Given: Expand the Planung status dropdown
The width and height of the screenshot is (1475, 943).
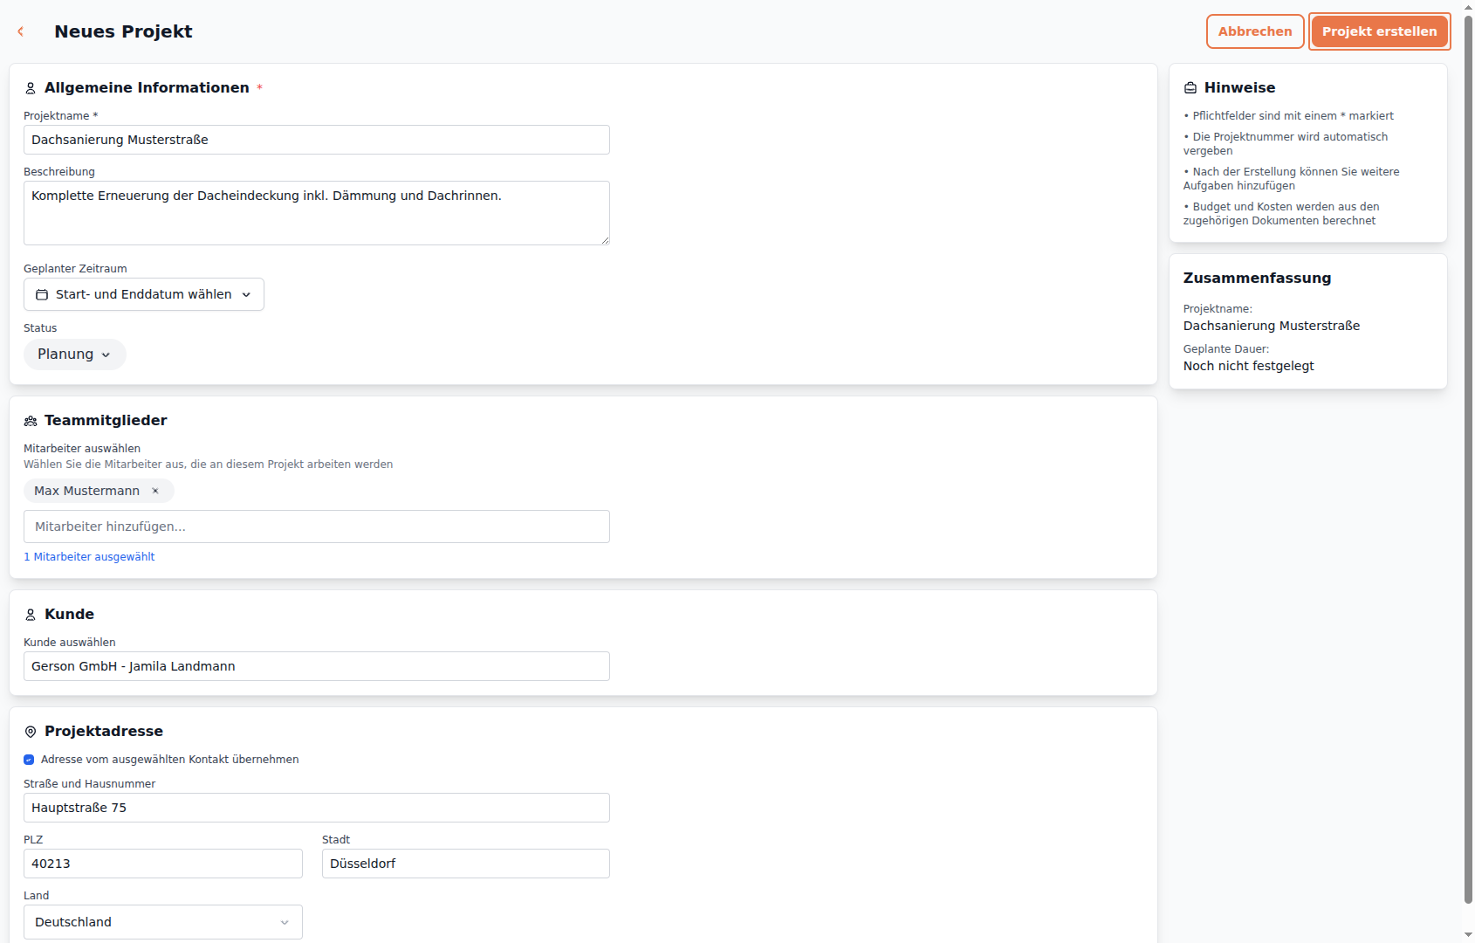Looking at the screenshot, I should [74, 354].
